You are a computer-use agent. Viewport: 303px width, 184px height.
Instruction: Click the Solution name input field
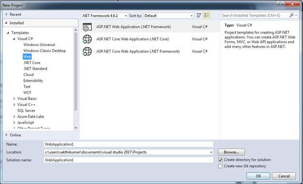click(x=129, y=160)
